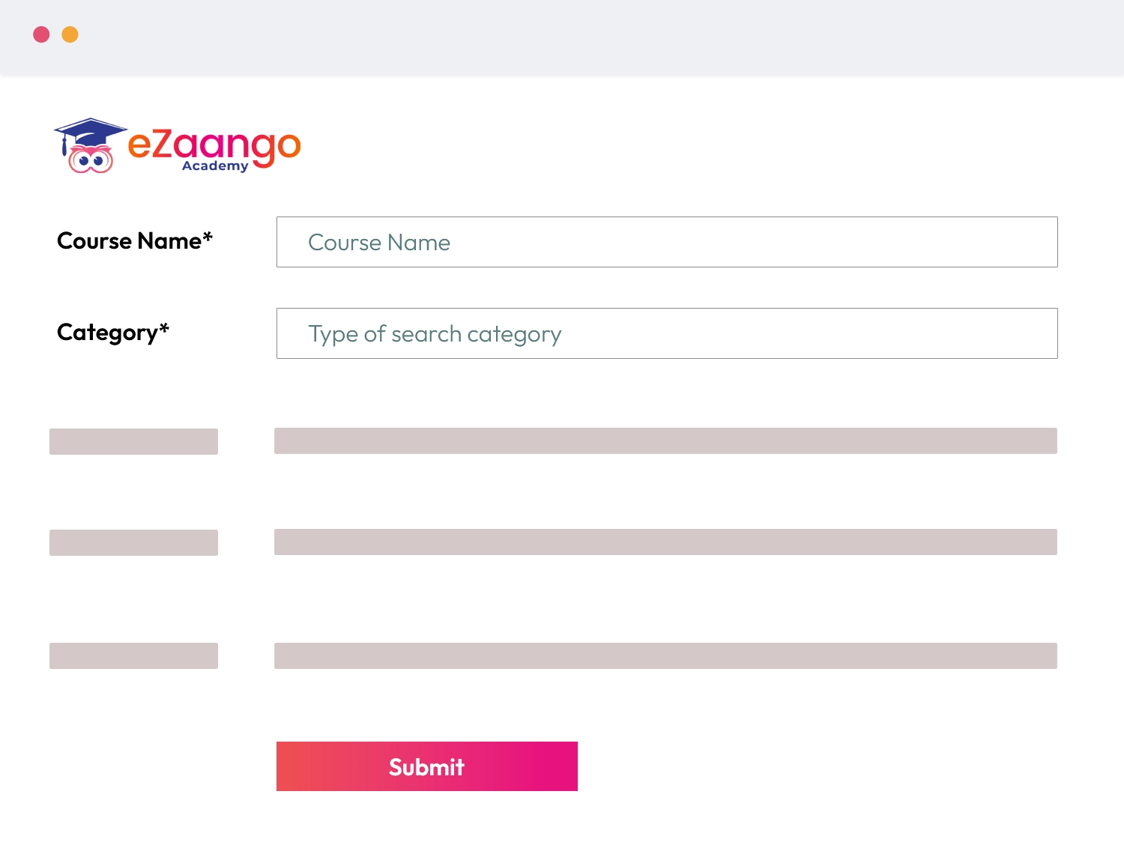Image resolution: width=1124 pixels, height=848 pixels.
Task: Click the Type of search category field
Action: point(667,333)
